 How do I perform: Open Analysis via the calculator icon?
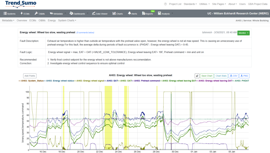(x=160, y=13)
